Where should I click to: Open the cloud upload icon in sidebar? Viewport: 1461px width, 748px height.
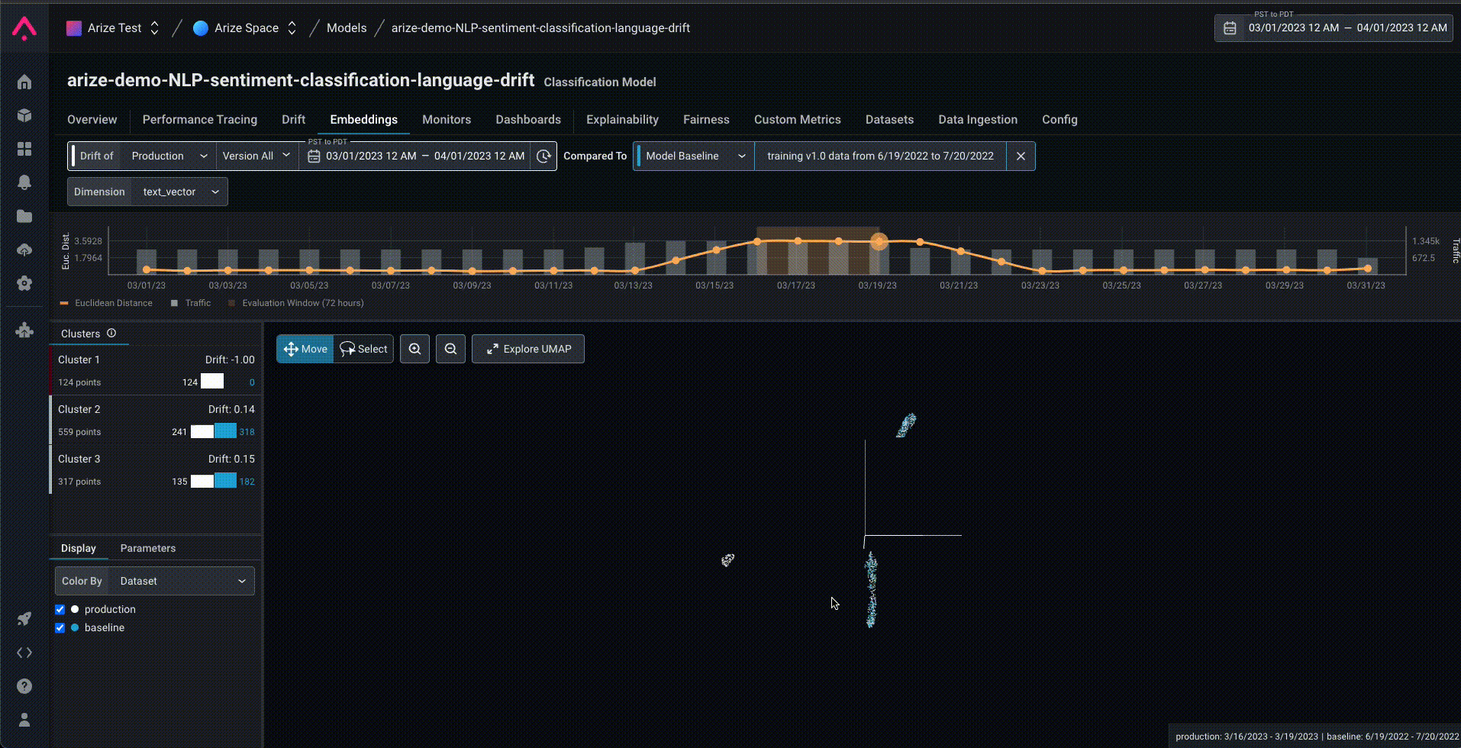24,250
